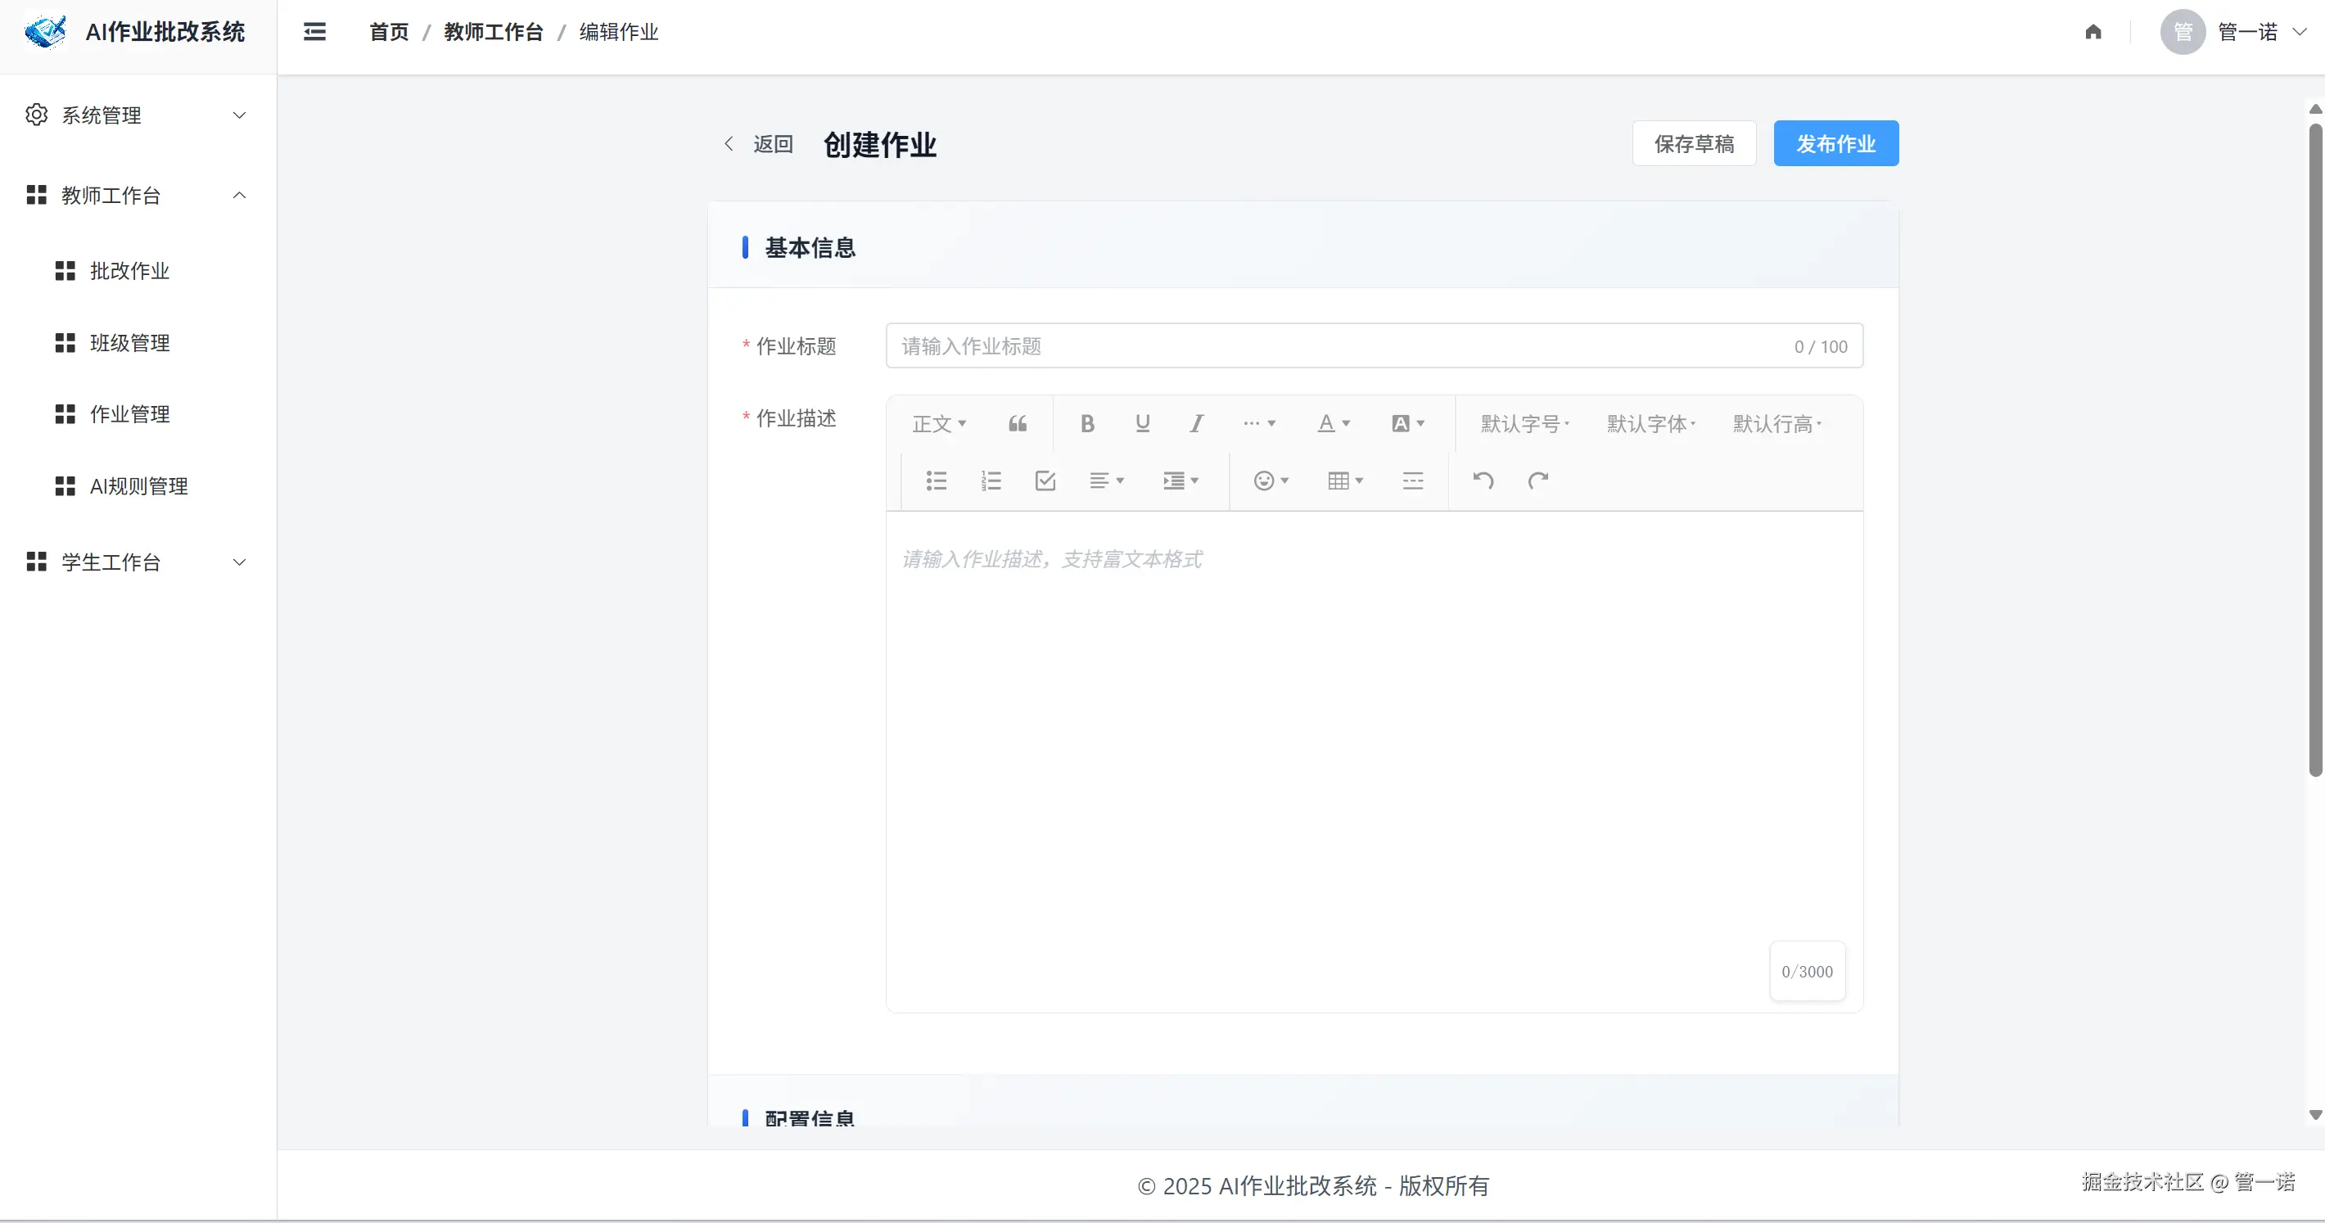The image size is (2325, 1223).
Task: Click the italic formatting icon
Action: [x=1197, y=423]
